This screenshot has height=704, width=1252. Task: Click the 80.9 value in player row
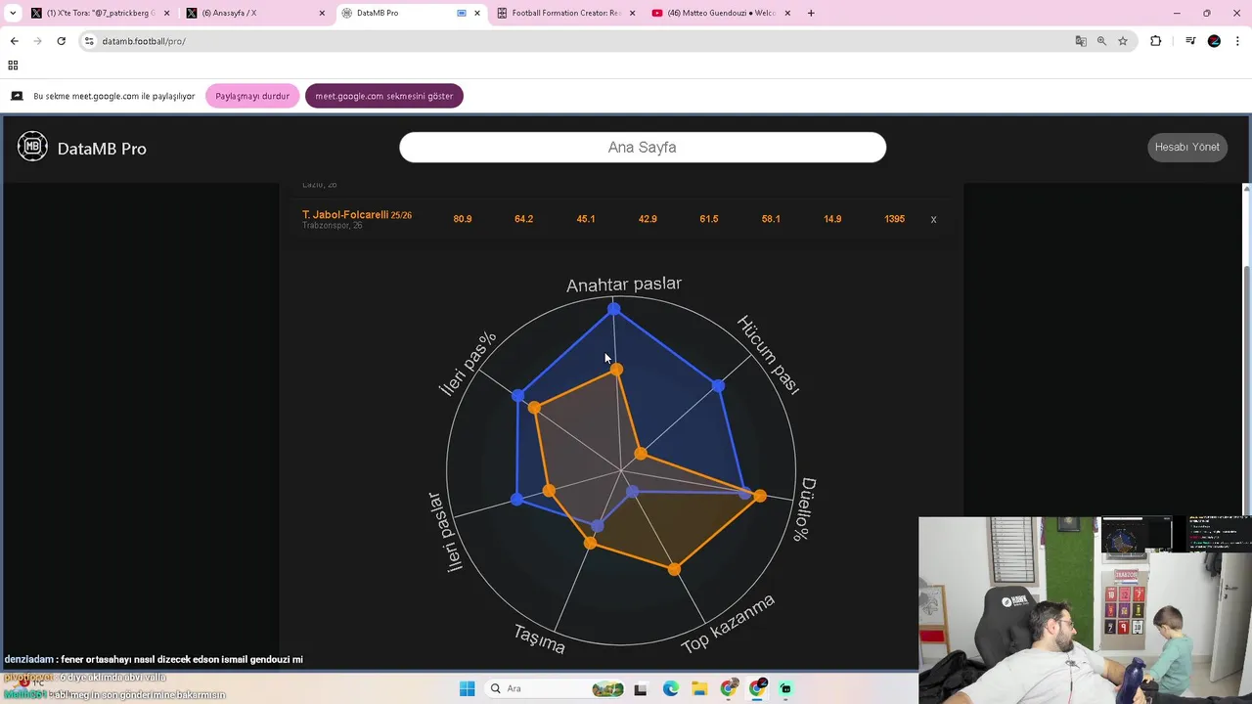[x=463, y=219]
